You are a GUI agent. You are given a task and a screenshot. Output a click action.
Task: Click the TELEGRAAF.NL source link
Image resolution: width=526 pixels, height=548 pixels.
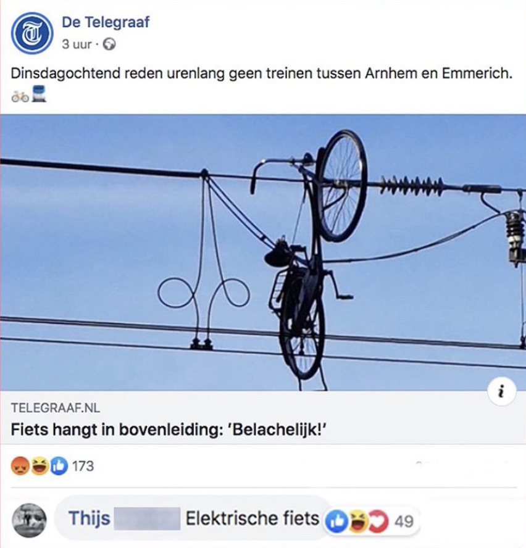click(x=56, y=408)
